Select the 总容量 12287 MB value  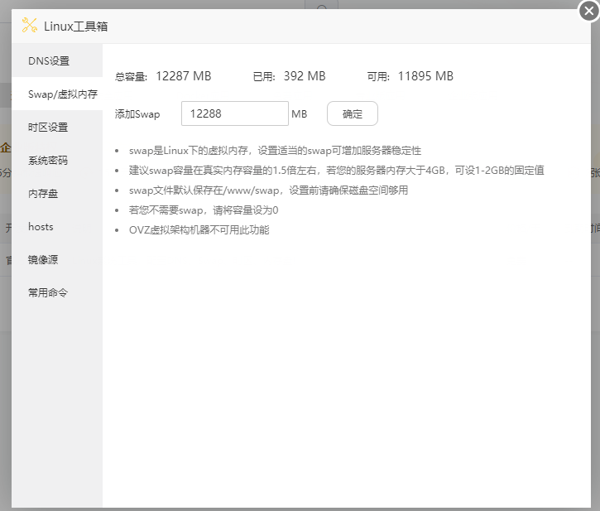[183, 76]
